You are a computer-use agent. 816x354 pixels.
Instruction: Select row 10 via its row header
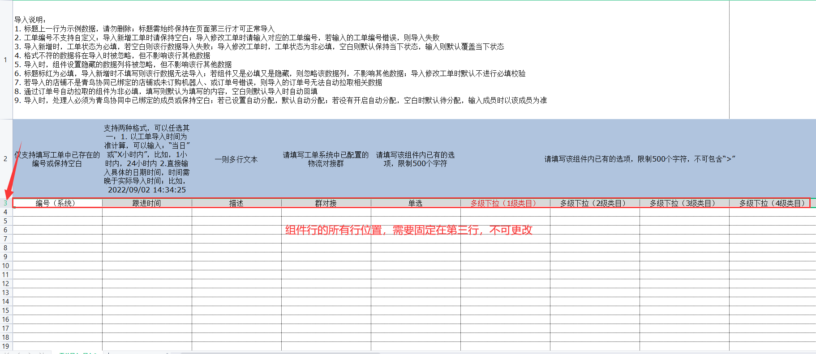coord(6,266)
